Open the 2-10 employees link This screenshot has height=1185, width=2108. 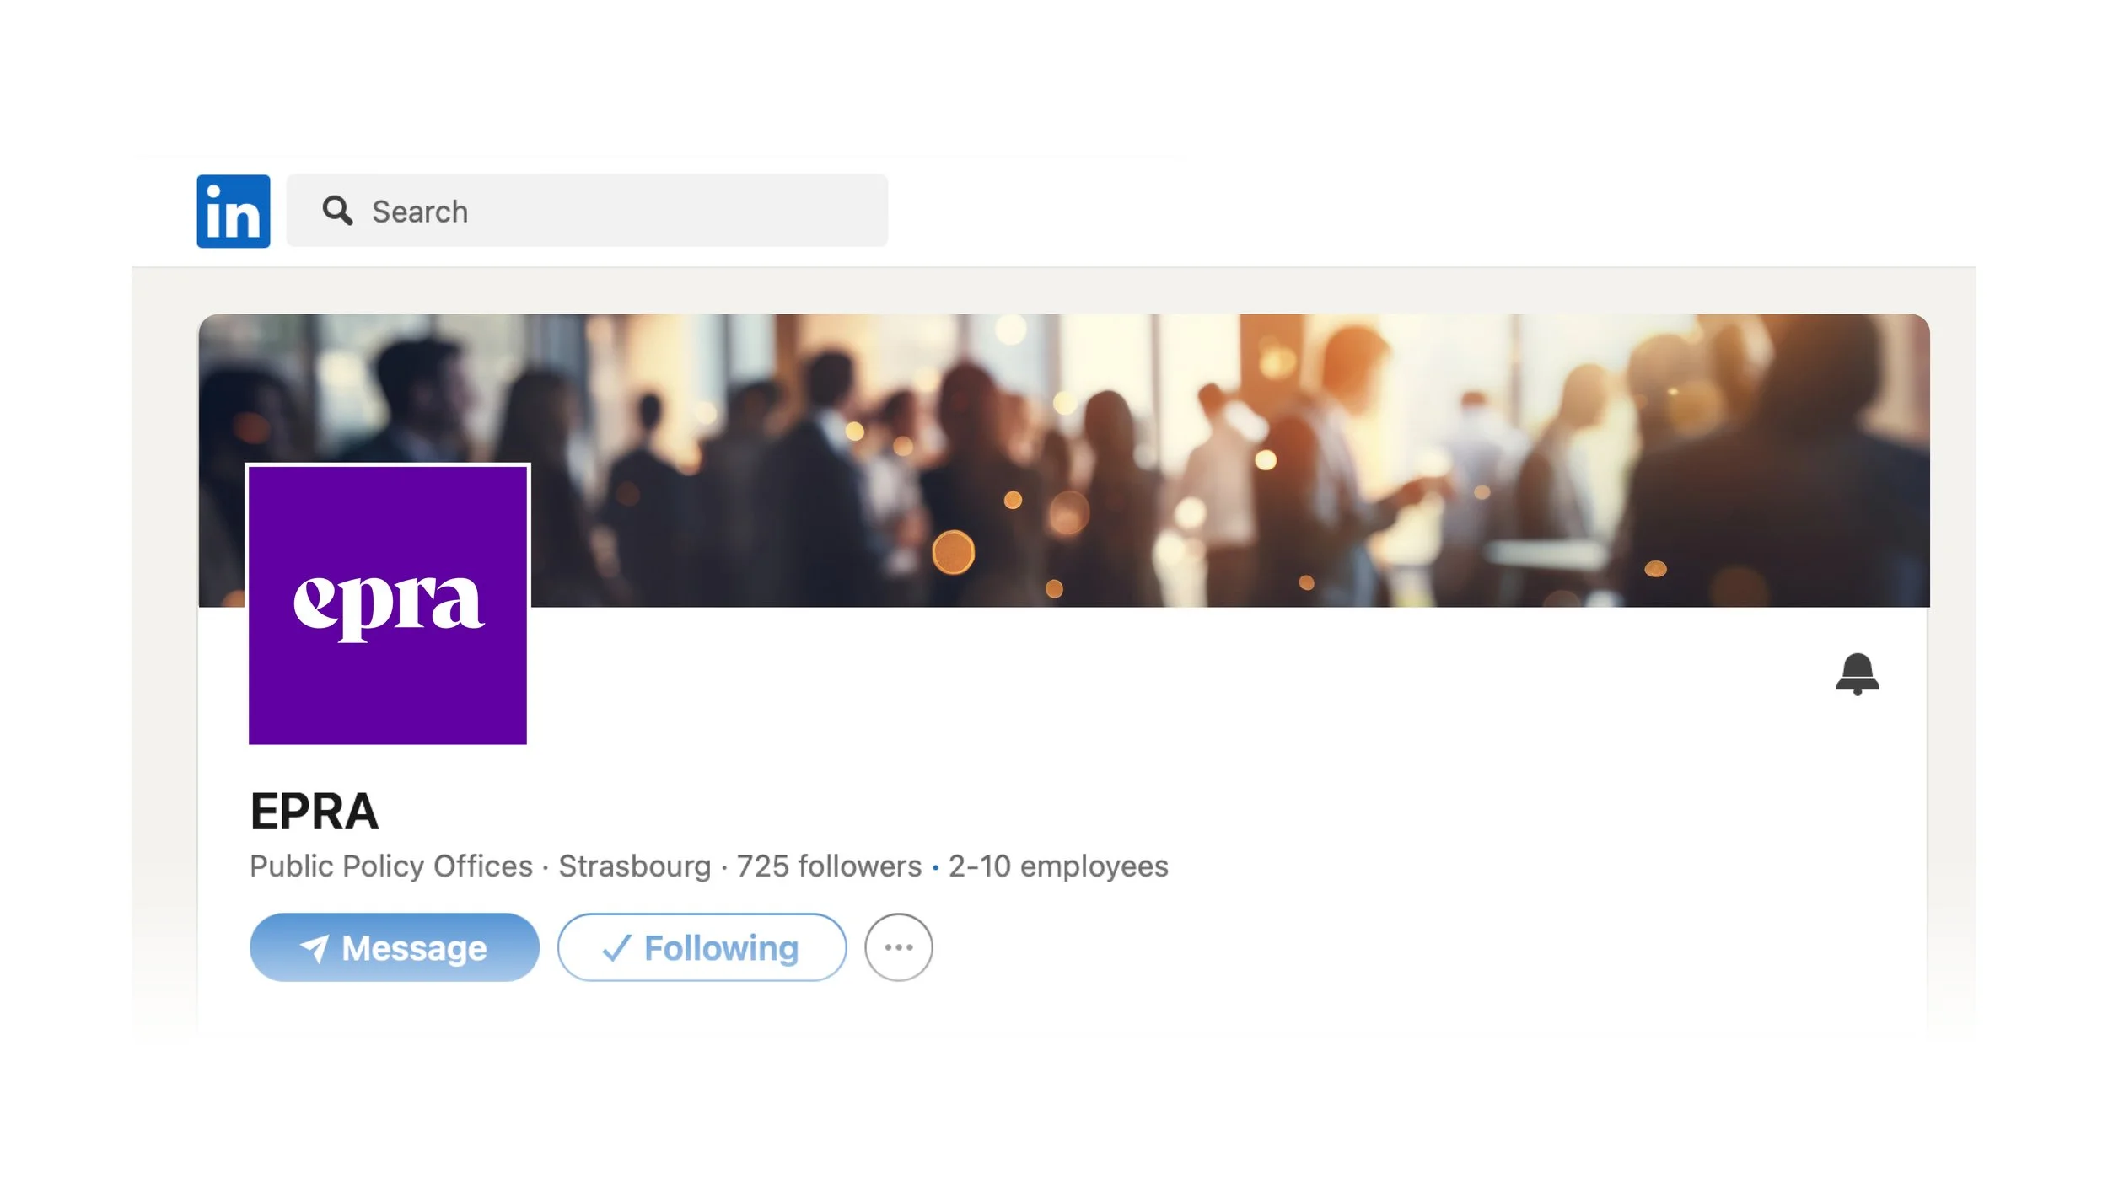[1058, 866]
